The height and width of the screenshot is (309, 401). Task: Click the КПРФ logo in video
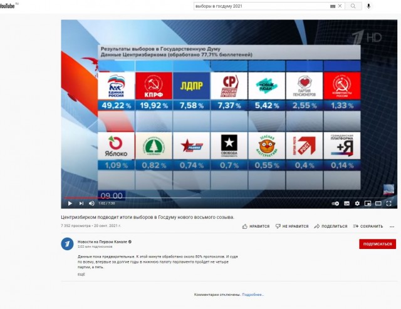(x=154, y=86)
